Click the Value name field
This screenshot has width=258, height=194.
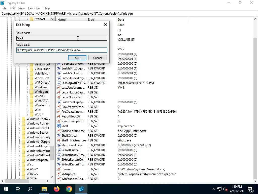click(62, 38)
